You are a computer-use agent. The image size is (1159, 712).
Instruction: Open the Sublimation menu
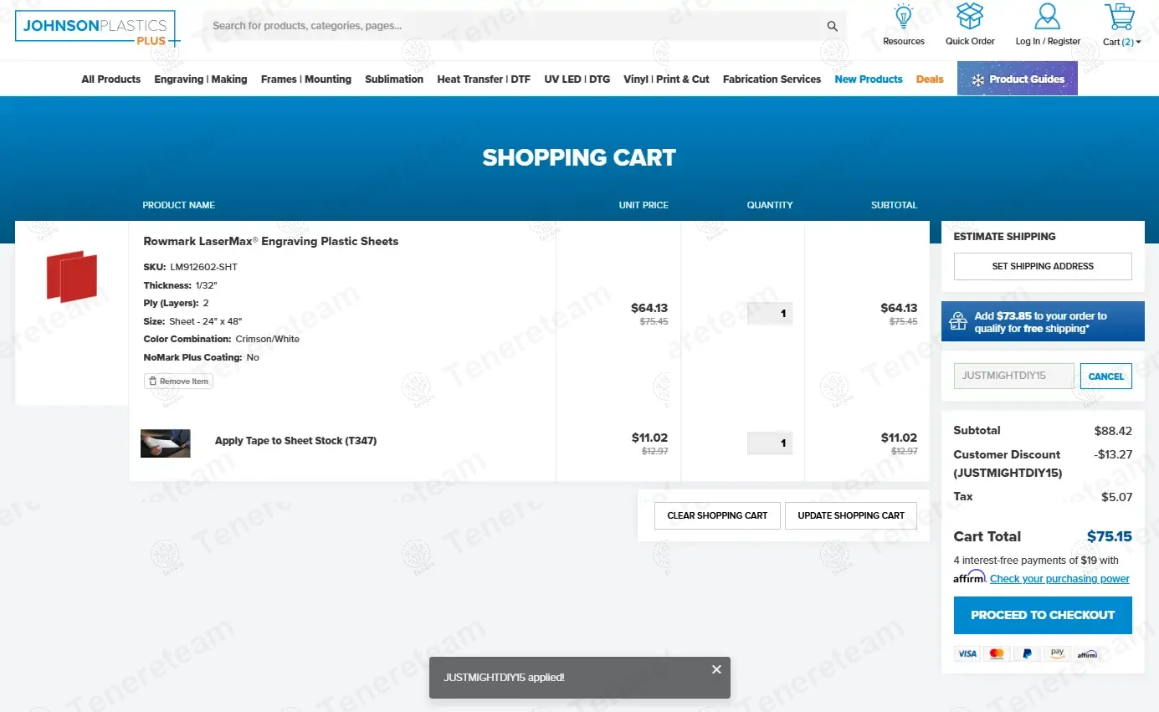tap(394, 79)
